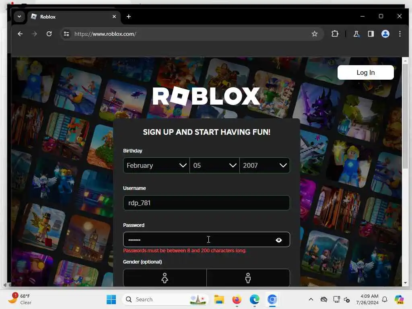Viewport: 412px width, 309px height.
Task: Open Microsoft Edge from the taskbar
Action: point(254,299)
